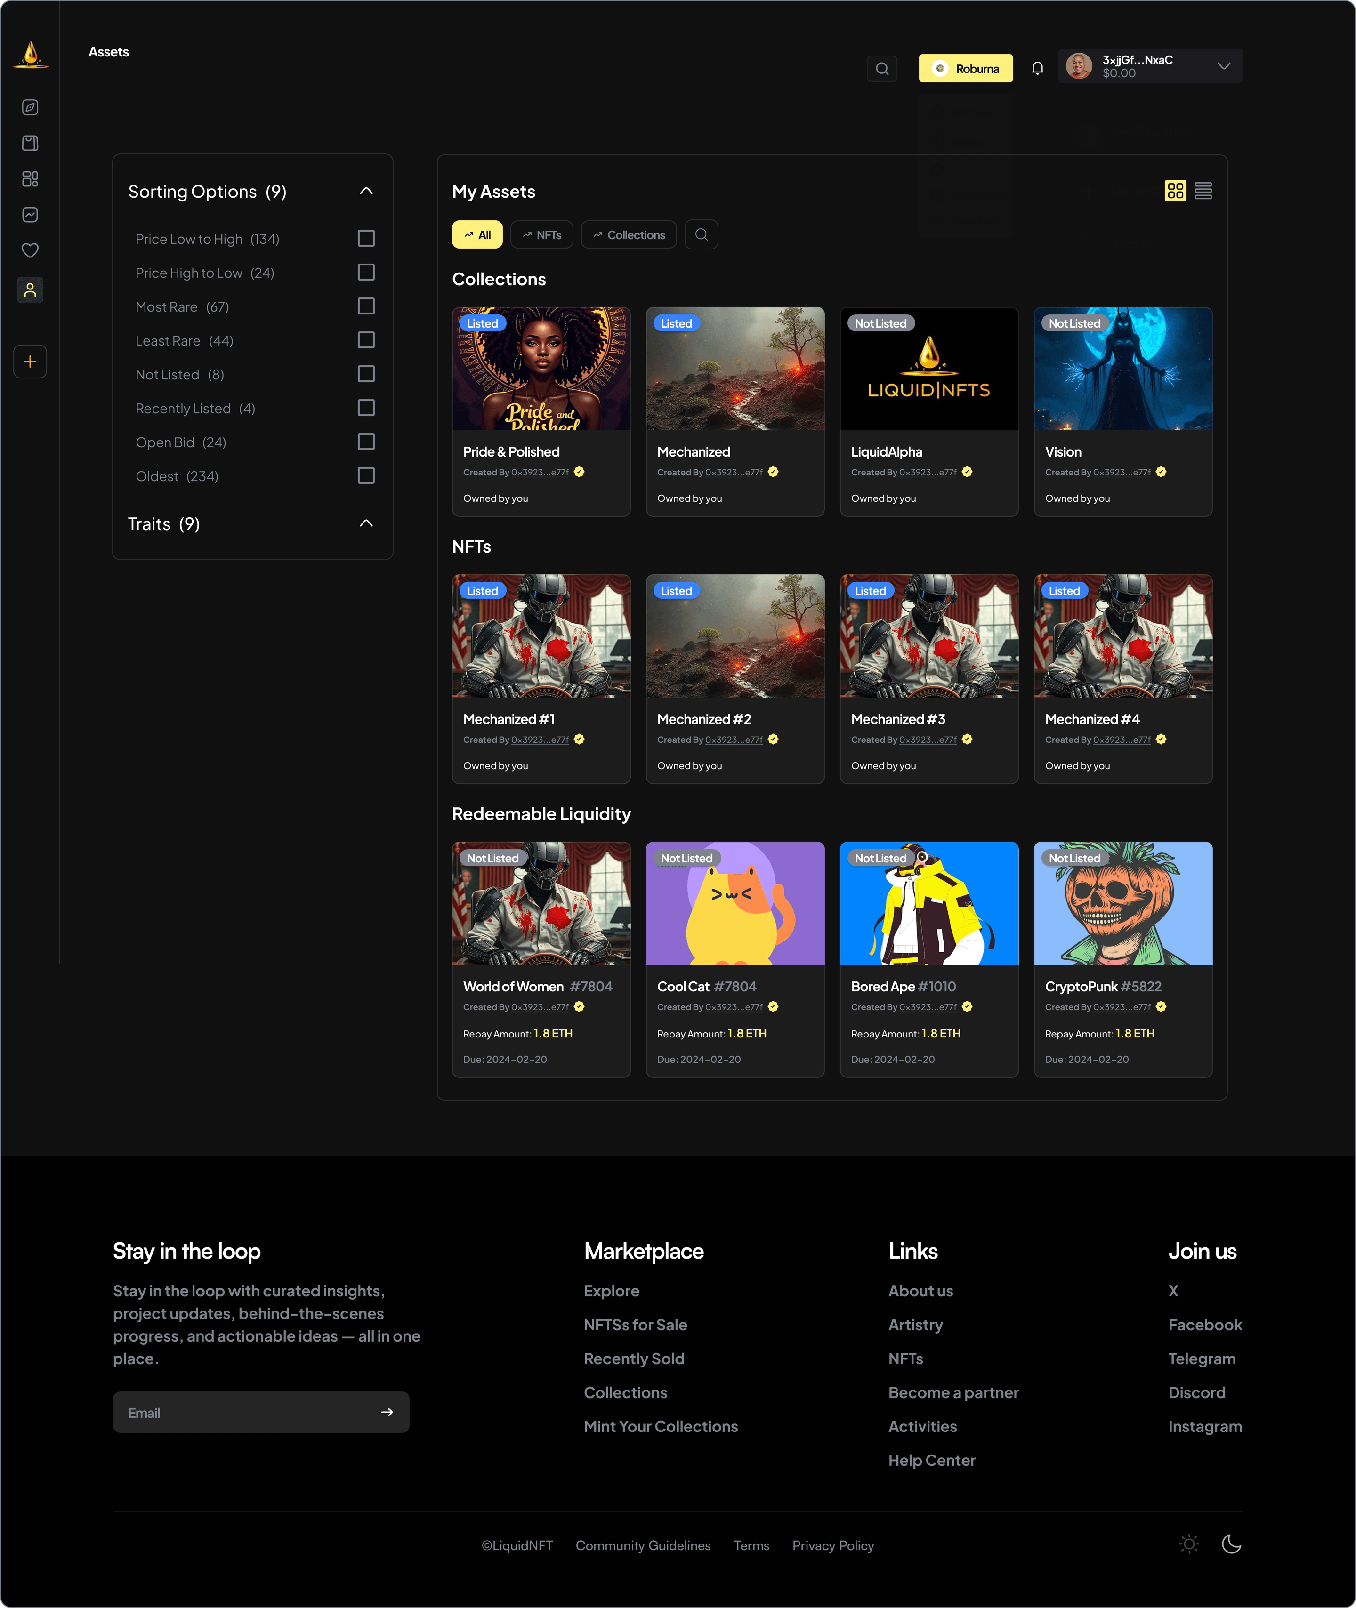Open the favorites heart icon in sidebar
Screen dimensions: 1356x1608
pos(30,250)
